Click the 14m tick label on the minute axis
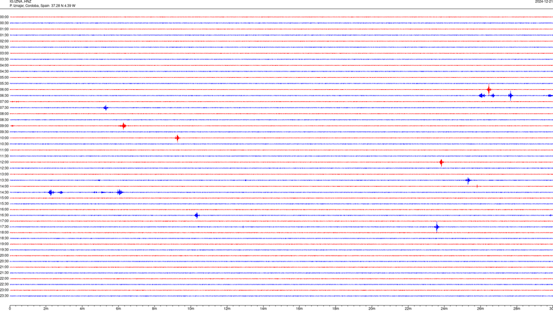553x311 pixels. [x=263, y=309]
